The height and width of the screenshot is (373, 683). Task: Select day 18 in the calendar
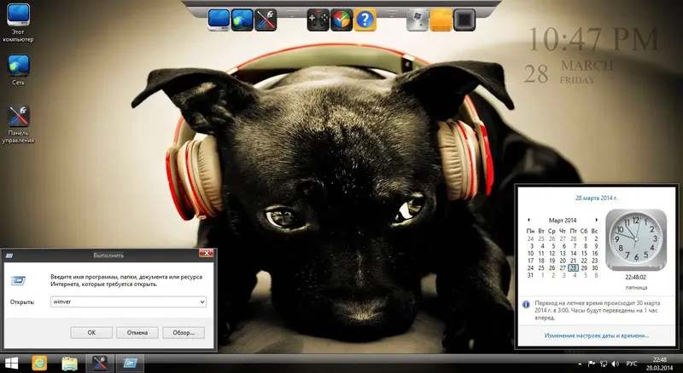coord(541,261)
